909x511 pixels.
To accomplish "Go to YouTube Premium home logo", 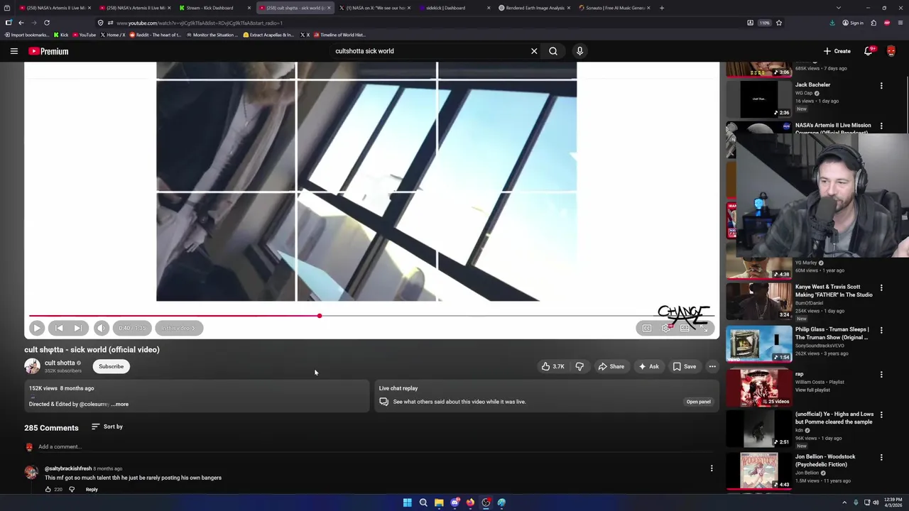I will 48,51.
